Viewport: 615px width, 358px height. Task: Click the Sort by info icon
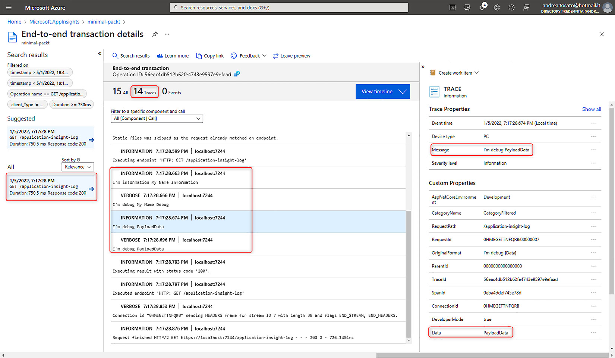coord(78,160)
